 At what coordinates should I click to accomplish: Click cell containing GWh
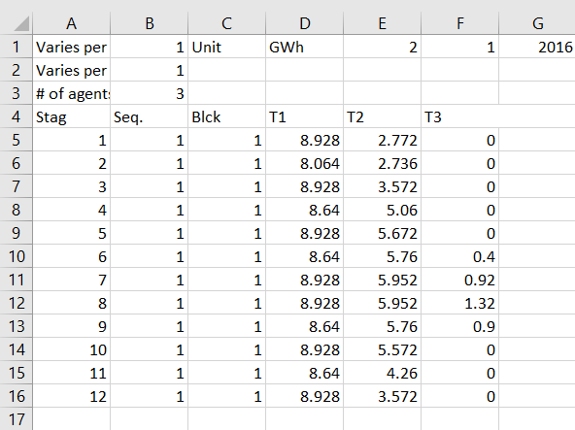tap(304, 47)
